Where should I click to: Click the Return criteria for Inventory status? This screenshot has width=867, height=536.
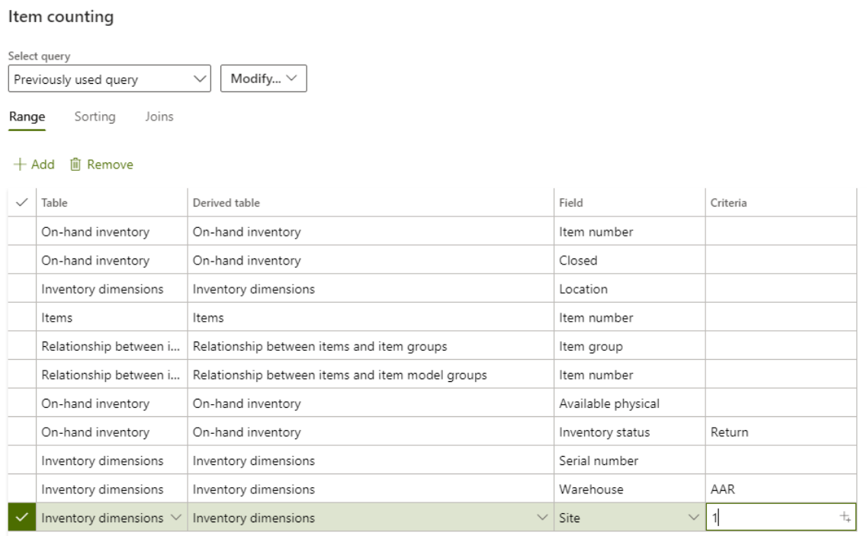pyautogui.click(x=729, y=432)
